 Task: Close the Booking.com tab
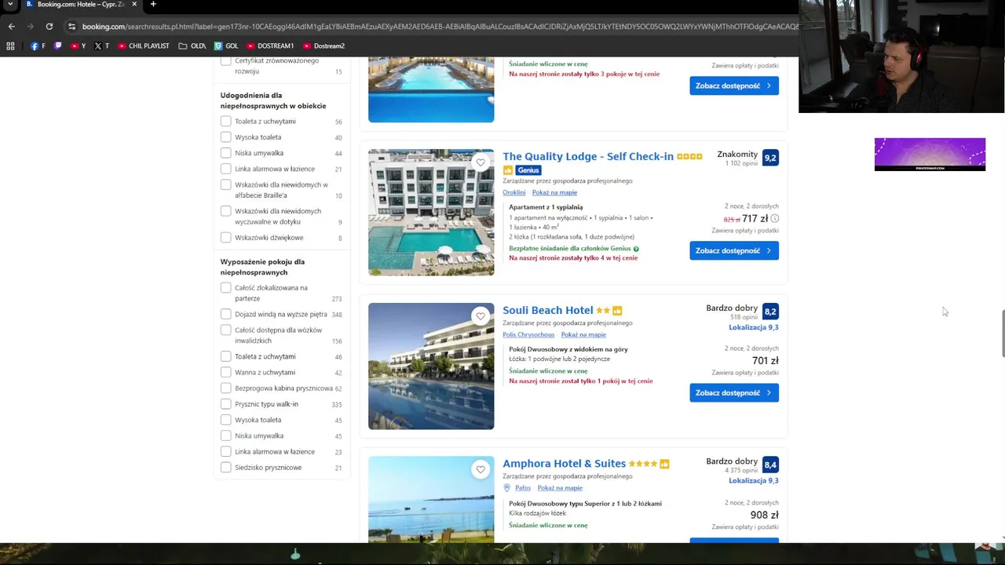click(x=133, y=5)
